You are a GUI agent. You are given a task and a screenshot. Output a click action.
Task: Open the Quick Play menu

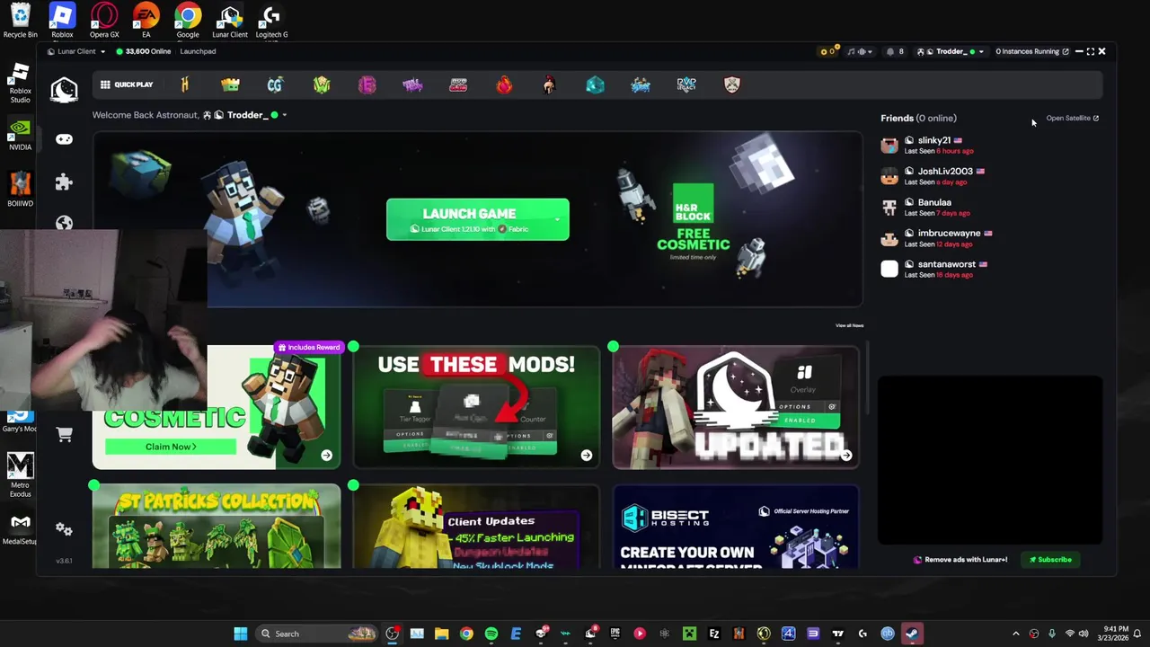coord(127,84)
